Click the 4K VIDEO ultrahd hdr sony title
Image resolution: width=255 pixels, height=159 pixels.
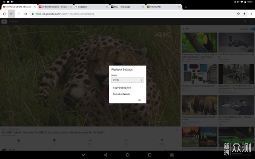tap(53, 132)
